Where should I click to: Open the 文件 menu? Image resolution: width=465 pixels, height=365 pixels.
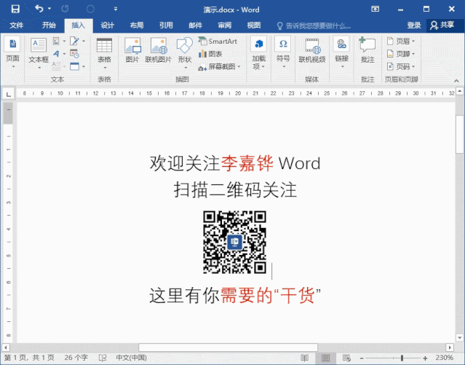[16, 25]
